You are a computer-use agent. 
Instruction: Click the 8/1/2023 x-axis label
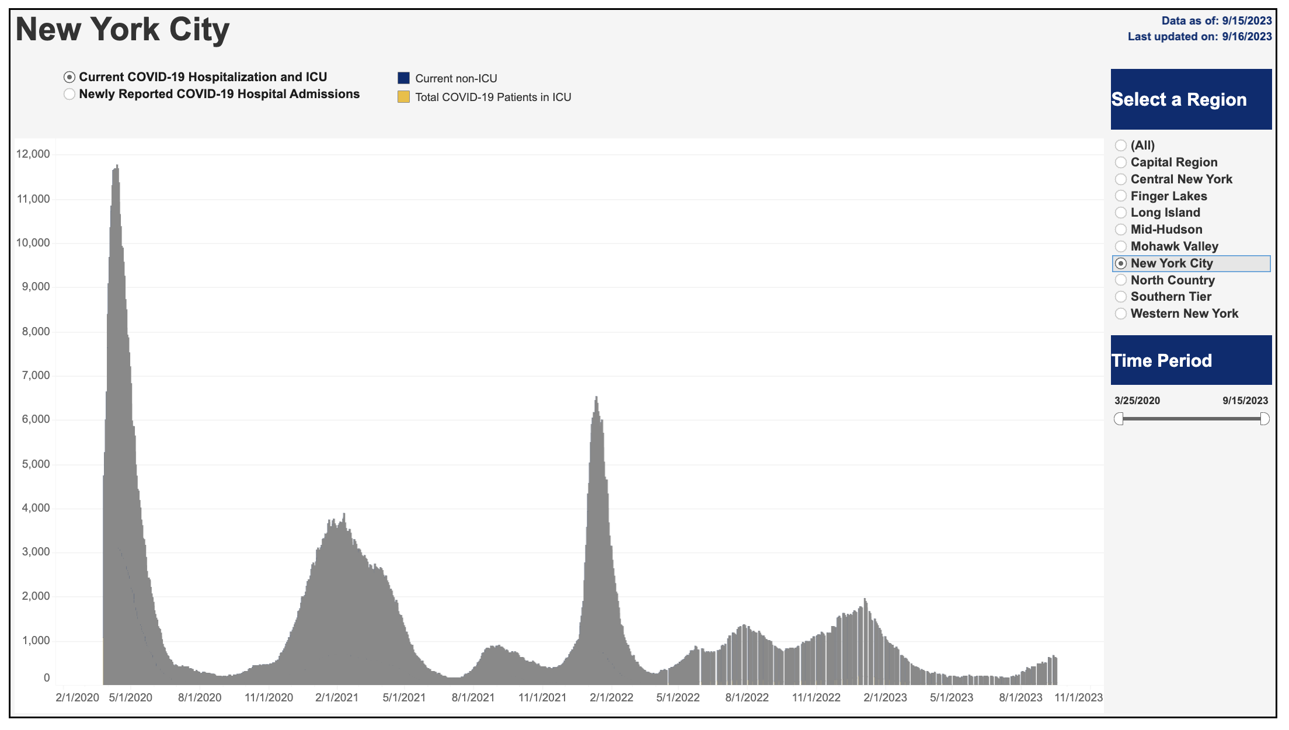point(1021,697)
